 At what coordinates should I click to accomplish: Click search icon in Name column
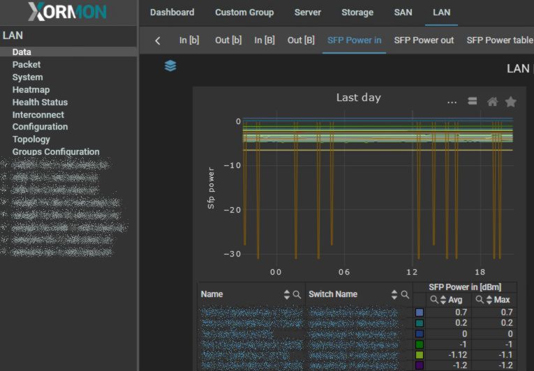click(297, 295)
